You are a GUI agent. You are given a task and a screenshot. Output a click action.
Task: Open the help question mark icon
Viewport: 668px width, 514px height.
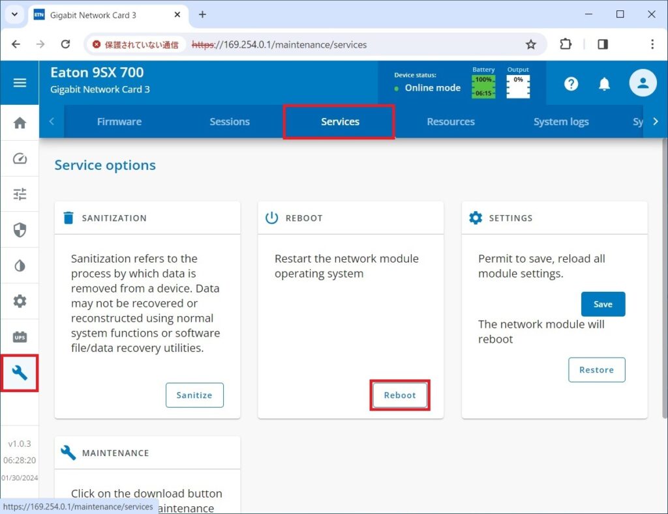click(571, 83)
